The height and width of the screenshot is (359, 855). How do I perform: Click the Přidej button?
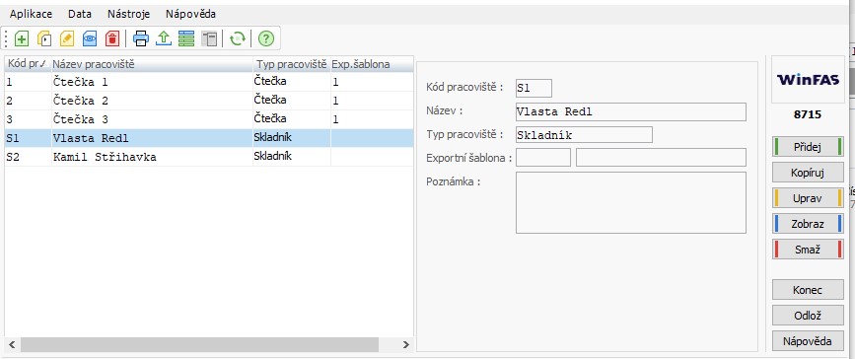click(x=808, y=147)
